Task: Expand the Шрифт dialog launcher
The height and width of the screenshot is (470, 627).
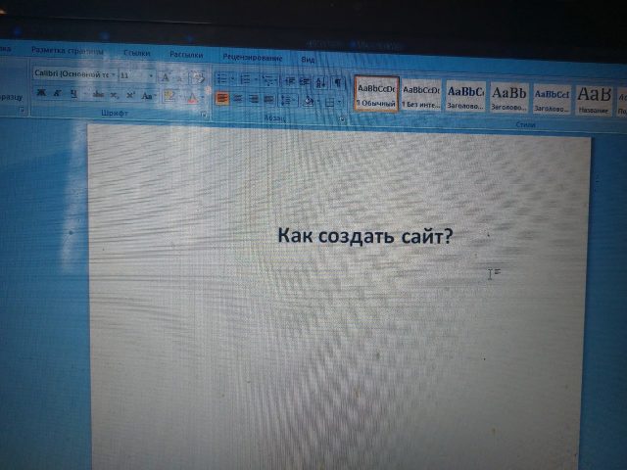Action: (204, 115)
